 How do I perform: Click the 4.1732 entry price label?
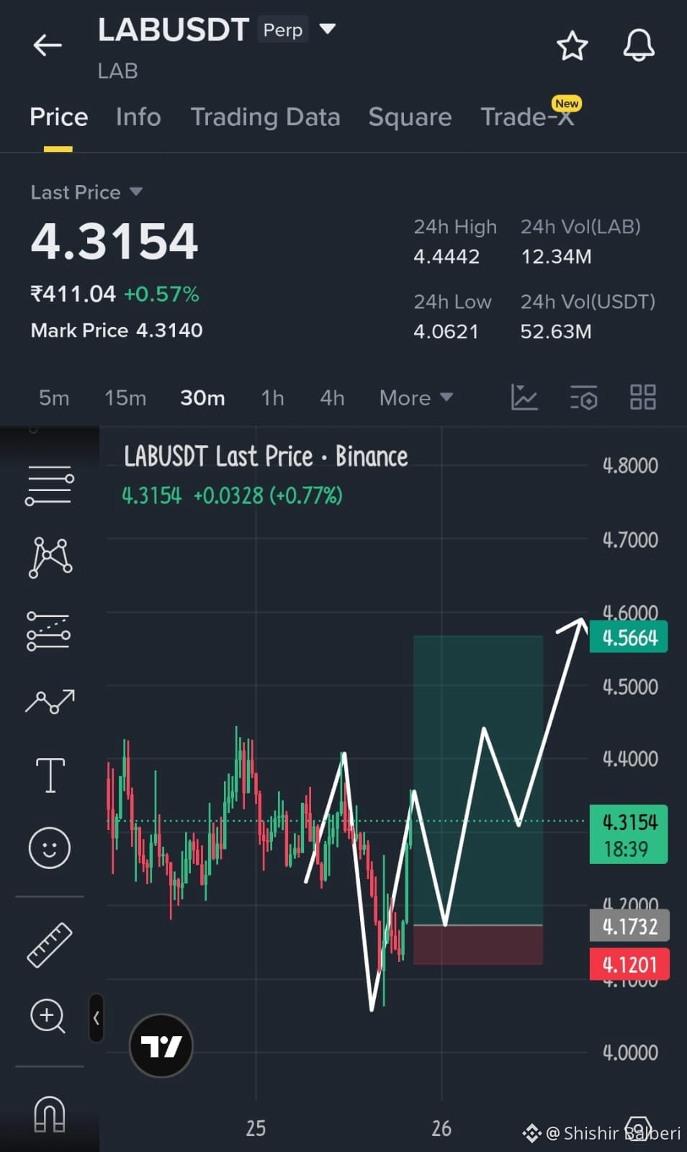pos(629,925)
